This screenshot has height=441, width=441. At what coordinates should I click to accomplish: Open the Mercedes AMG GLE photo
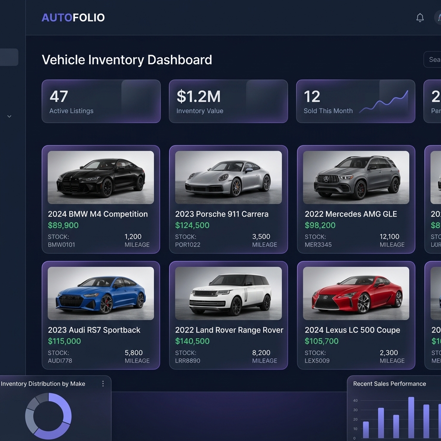[356, 177]
